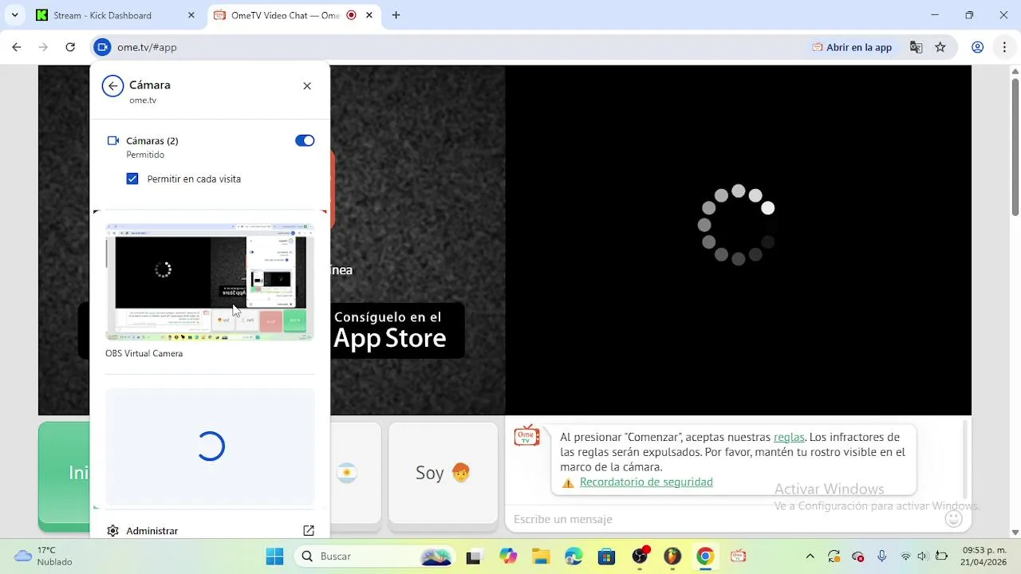Open the reglas link
The image size is (1021, 574).
789,437
